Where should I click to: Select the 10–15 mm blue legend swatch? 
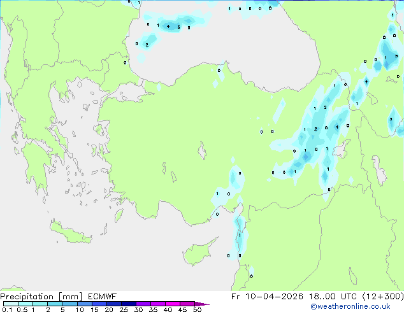(84, 304)
